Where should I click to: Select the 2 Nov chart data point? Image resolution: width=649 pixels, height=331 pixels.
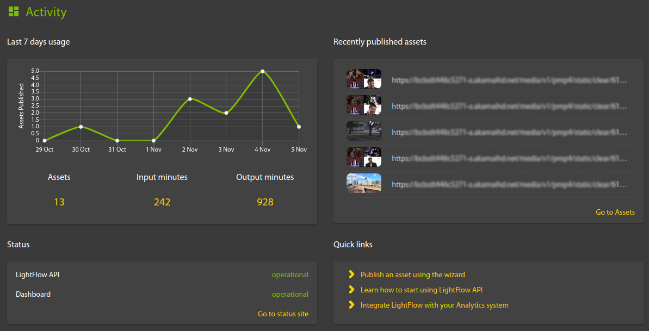click(190, 99)
